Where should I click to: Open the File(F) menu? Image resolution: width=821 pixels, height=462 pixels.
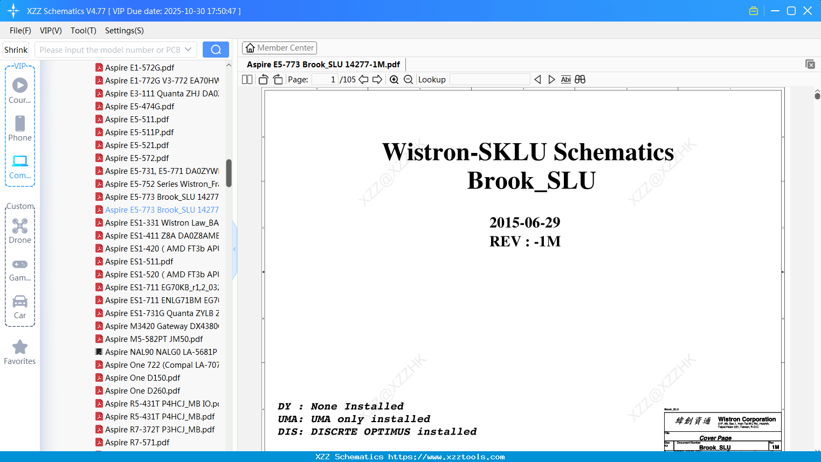pos(20,31)
